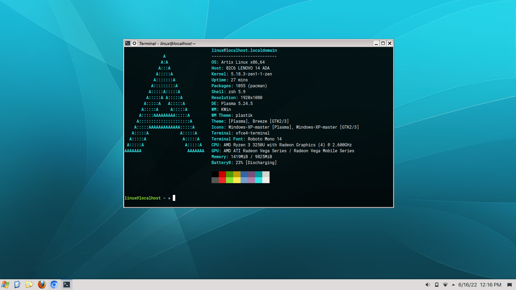Image resolution: width=516 pixels, height=290 pixels.
Task: Check the battery status tray icon
Action: tap(437, 285)
